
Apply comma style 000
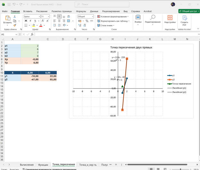coord(92,21)
